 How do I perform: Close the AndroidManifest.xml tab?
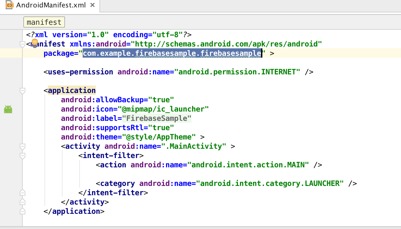pos(92,5)
